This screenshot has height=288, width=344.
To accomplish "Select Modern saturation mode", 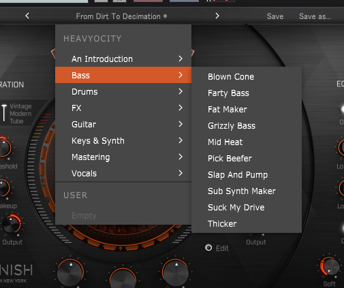I will tap(20, 114).
